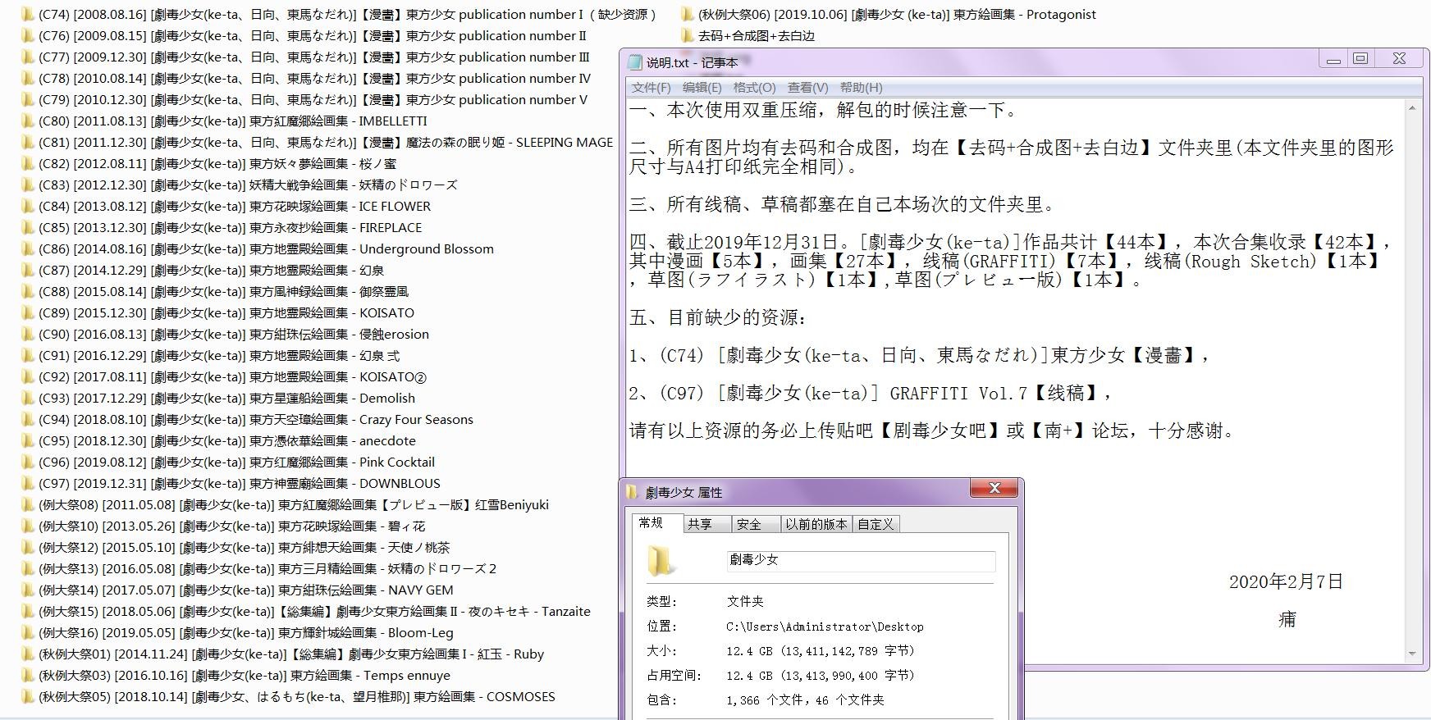Select the (C84) ICE FLOWER folder icon

click(28, 207)
